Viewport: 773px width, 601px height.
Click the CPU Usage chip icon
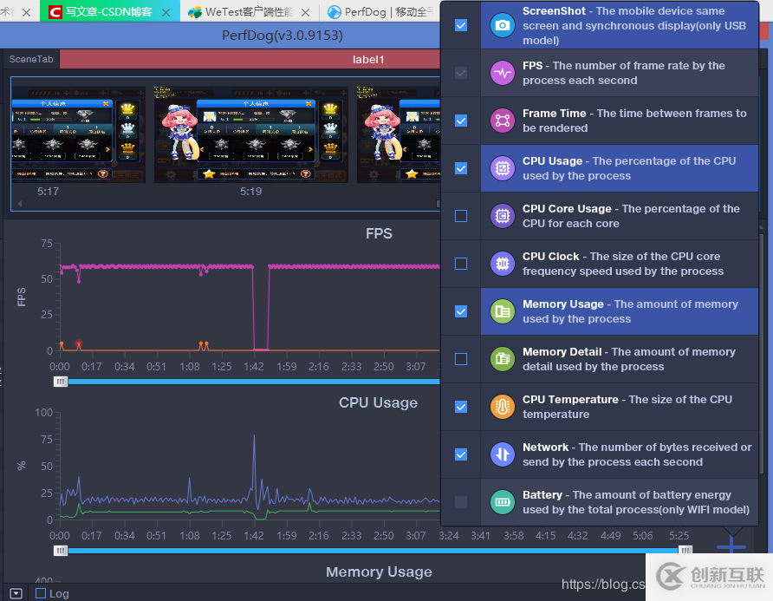pos(503,169)
